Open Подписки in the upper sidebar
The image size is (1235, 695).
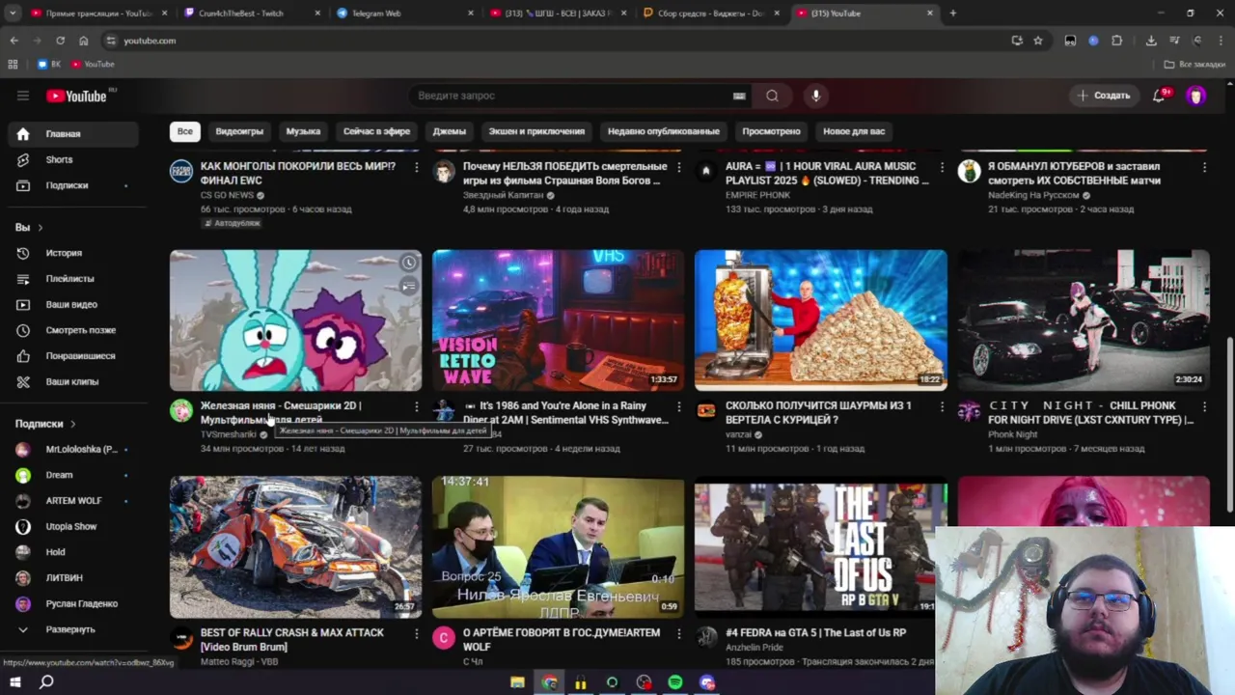[73, 185]
